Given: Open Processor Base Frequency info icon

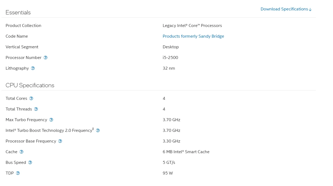Looking at the screenshot, I should tap(60, 141).
